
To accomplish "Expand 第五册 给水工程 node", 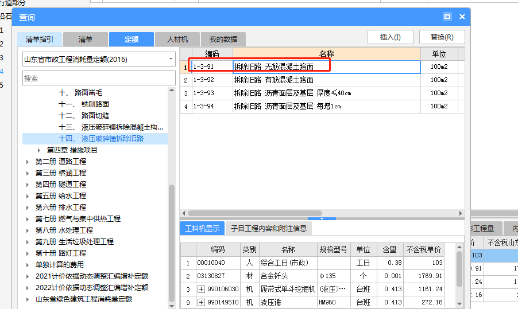I will click(28, 196).
